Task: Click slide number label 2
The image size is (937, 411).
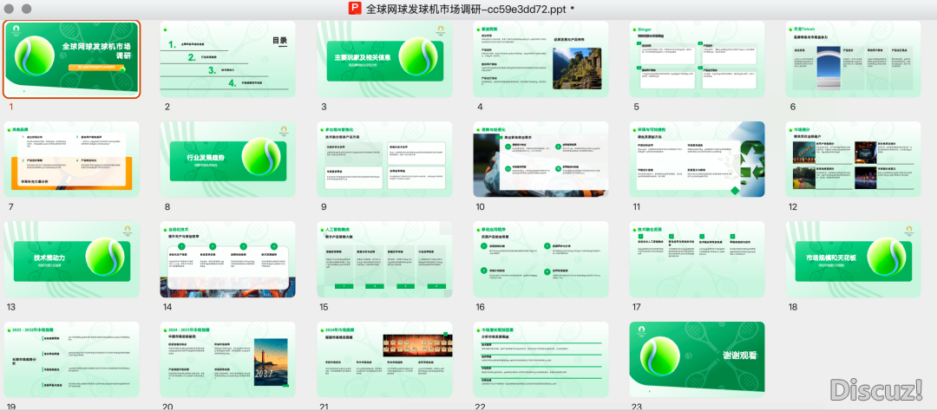Action: pos(167,107)
